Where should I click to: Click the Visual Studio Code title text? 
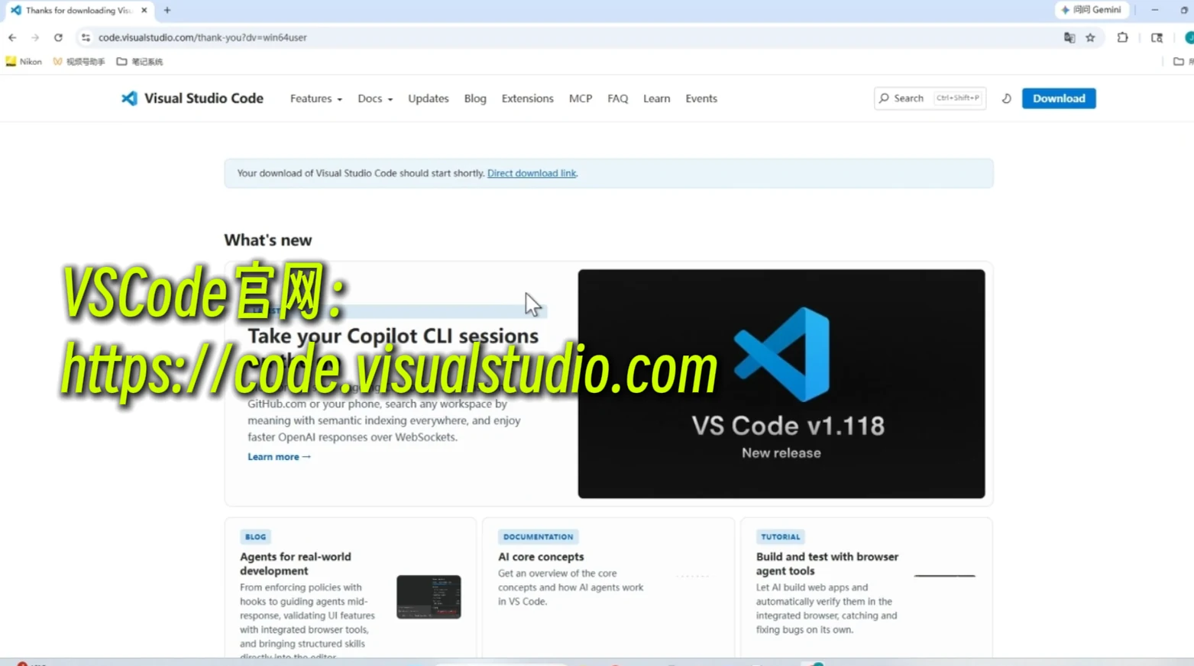204,98
